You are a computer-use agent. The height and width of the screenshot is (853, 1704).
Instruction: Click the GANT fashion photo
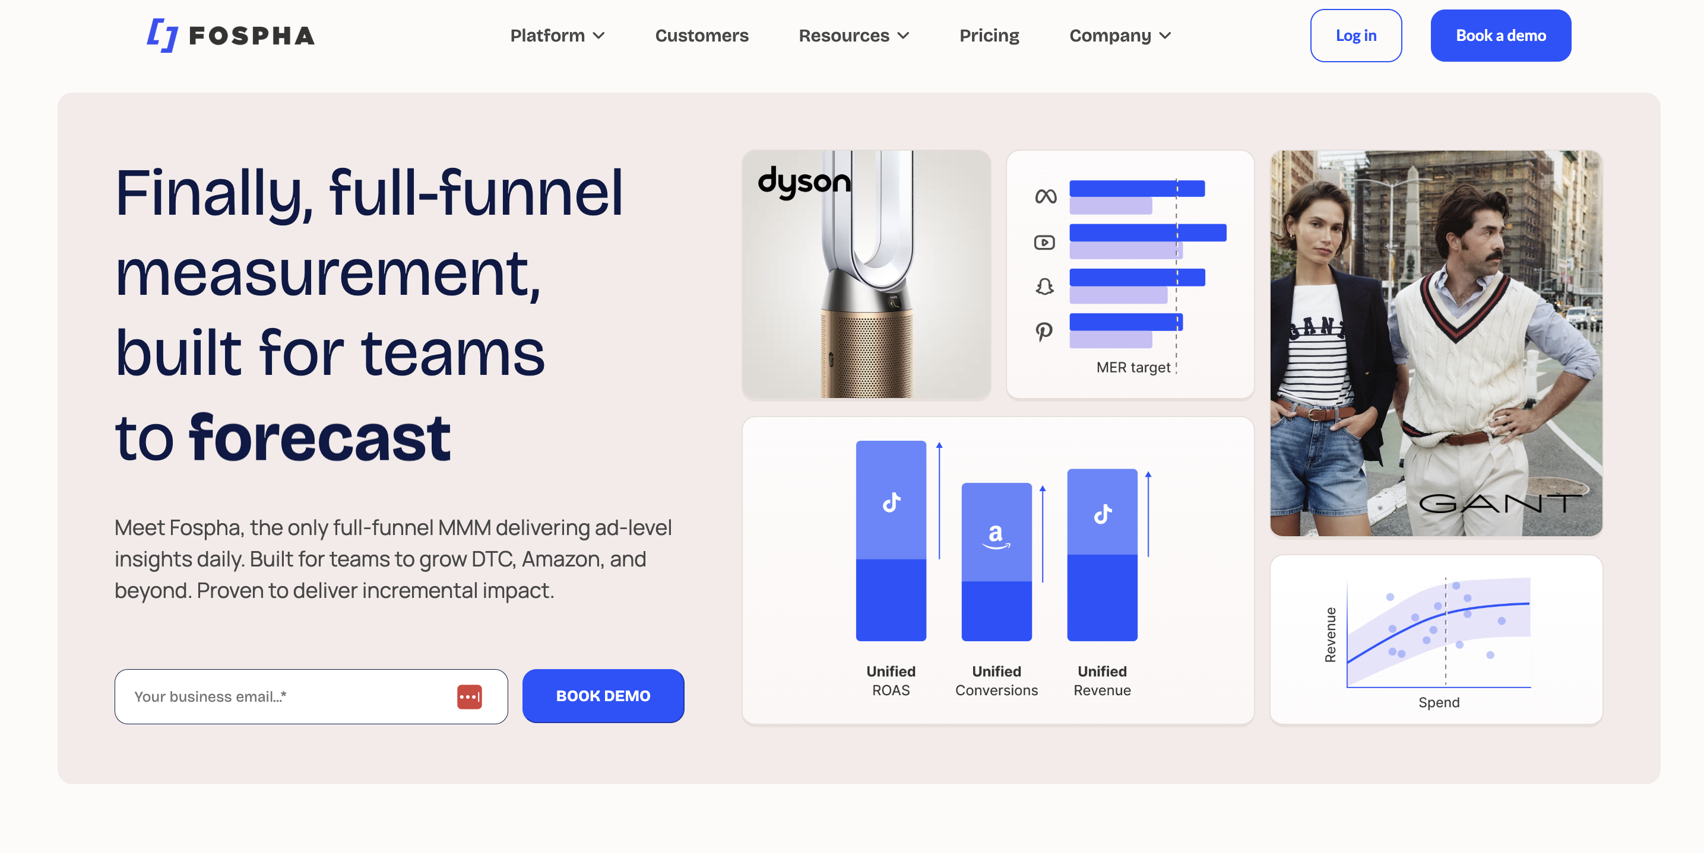[x=1436, y=343]
